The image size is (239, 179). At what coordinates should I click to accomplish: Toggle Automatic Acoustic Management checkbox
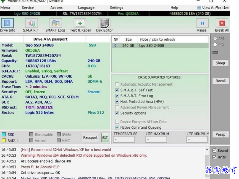[x=117, y=84]
